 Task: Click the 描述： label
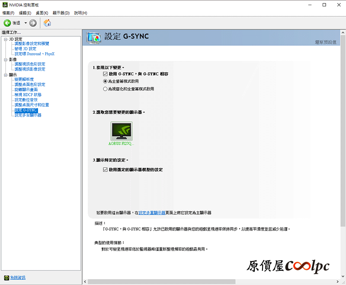(100, 223)
